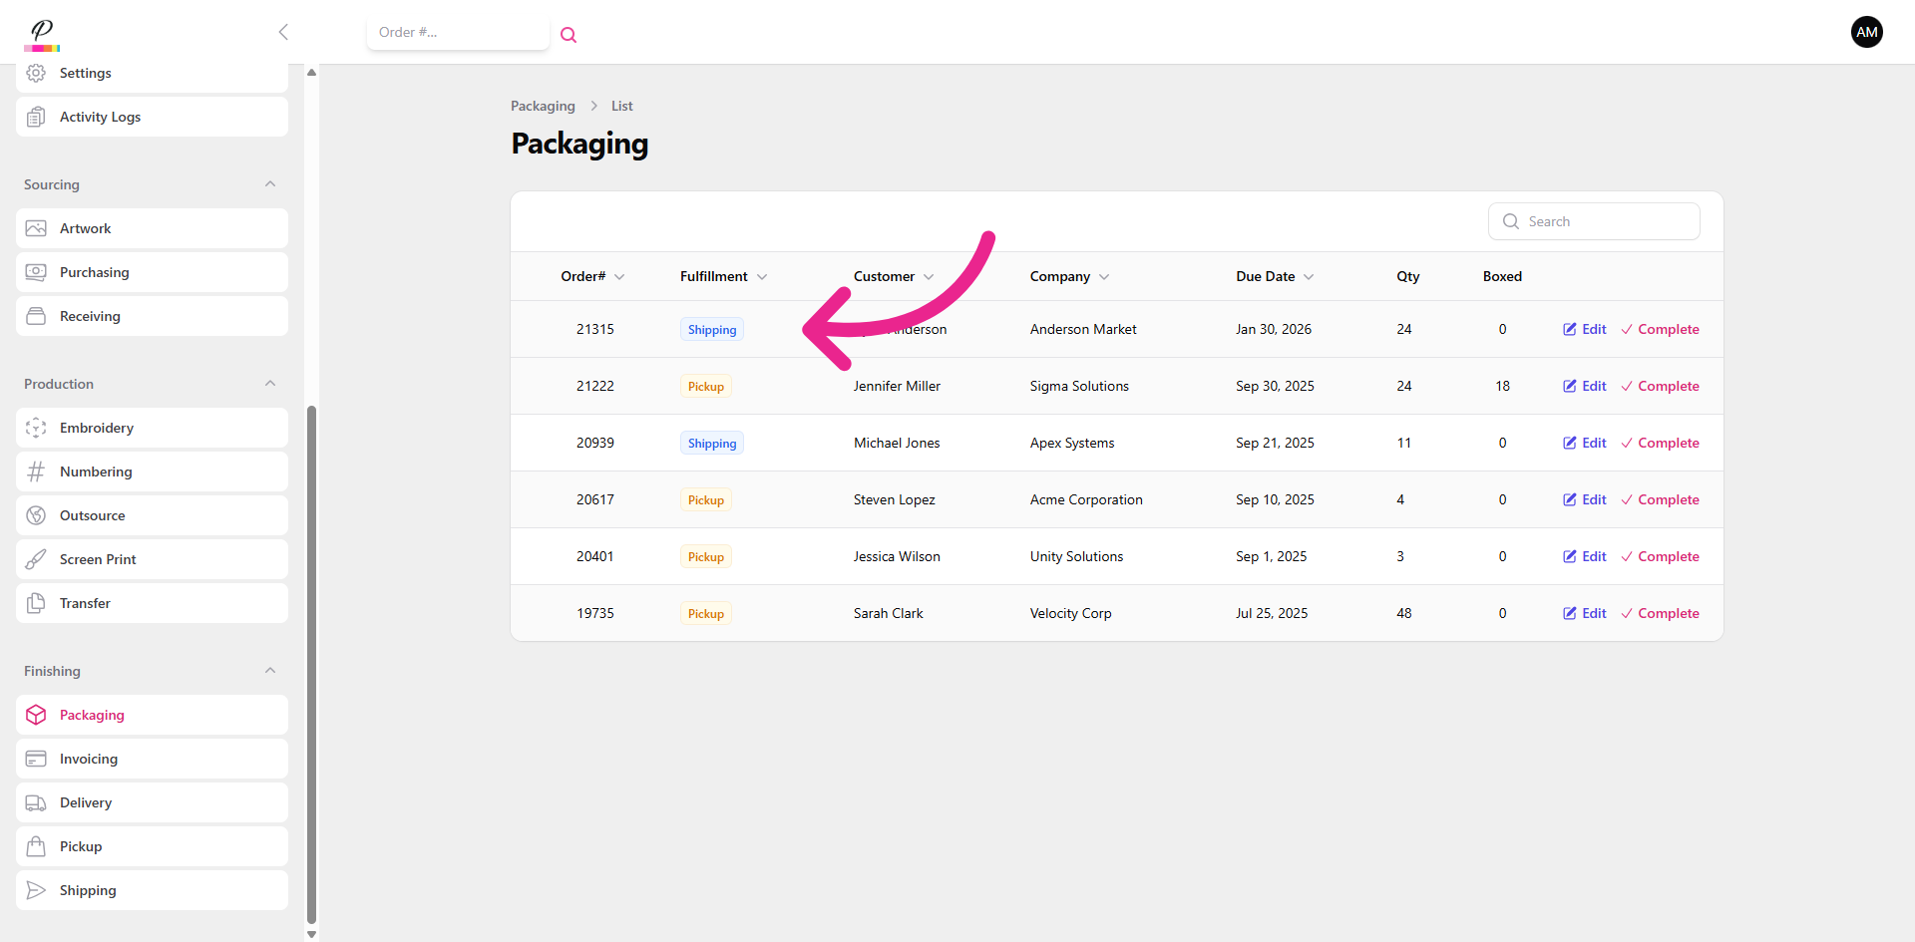The height and width of the screenshot is (942, 1915).
Task: Collapse the Sourcing section
Action: pyautogui.click(x=270, y=184)
